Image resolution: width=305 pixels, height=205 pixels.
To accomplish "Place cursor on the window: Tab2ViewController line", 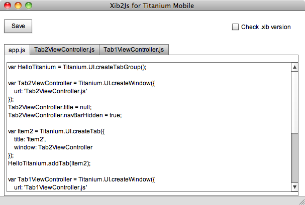I will tap(53, 147).
